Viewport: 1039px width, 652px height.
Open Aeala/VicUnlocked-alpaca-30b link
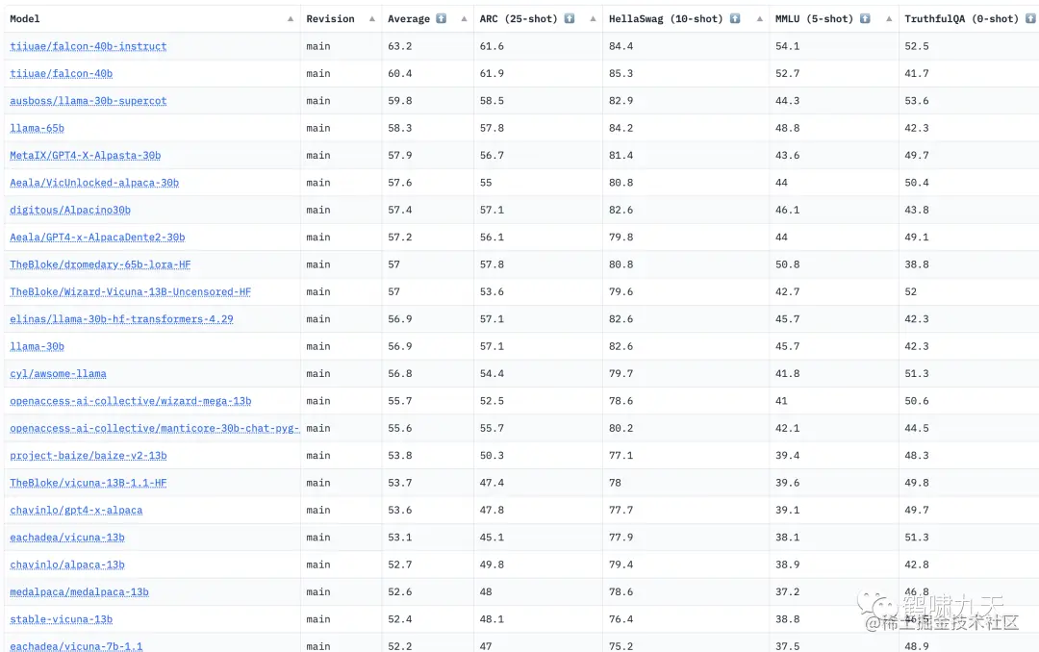pyautogui.click(x=94, y=183)
